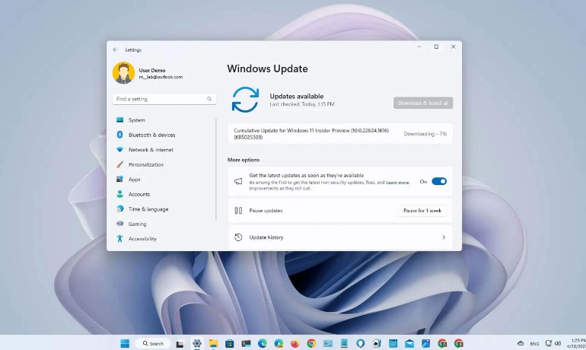Open Notepad from the taskbar
Screen dimensions: 586x350
344,343
